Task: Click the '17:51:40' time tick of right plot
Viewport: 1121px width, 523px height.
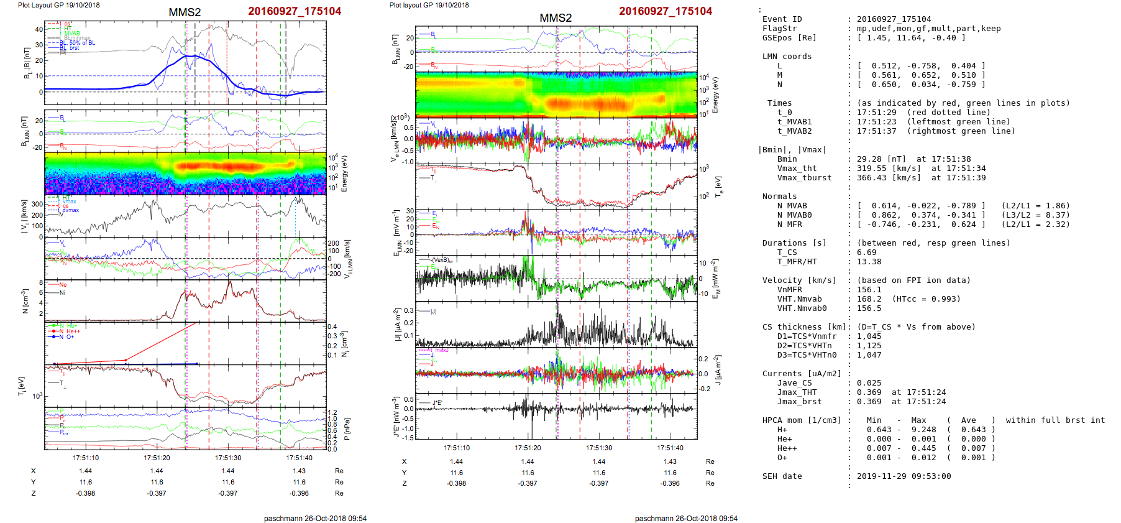Action: coord(670,448)
